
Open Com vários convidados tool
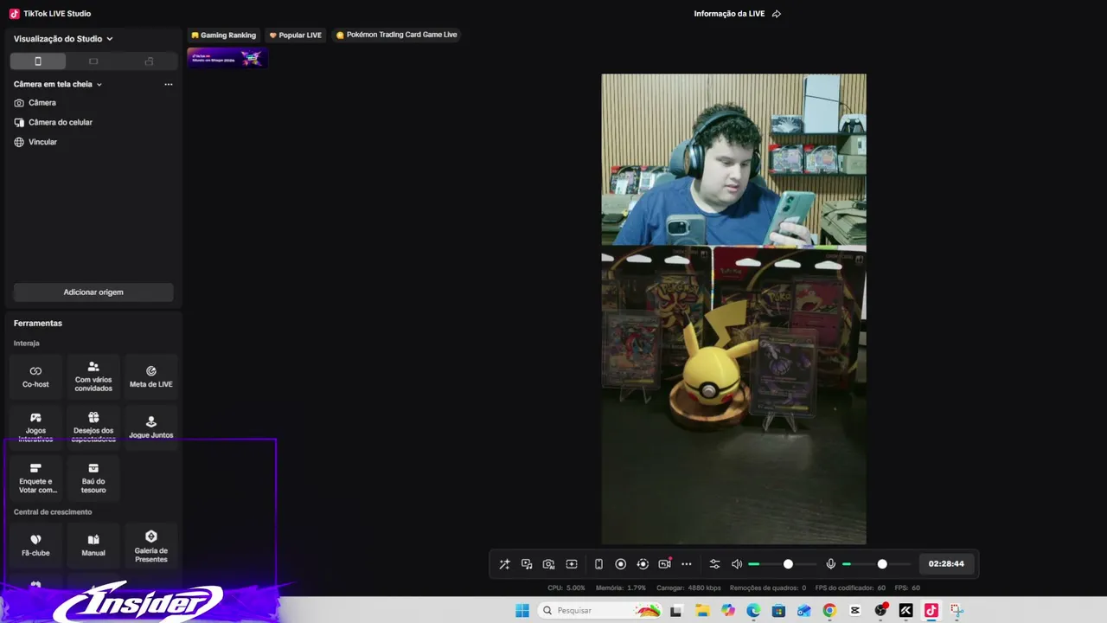(x=93, y=376)
